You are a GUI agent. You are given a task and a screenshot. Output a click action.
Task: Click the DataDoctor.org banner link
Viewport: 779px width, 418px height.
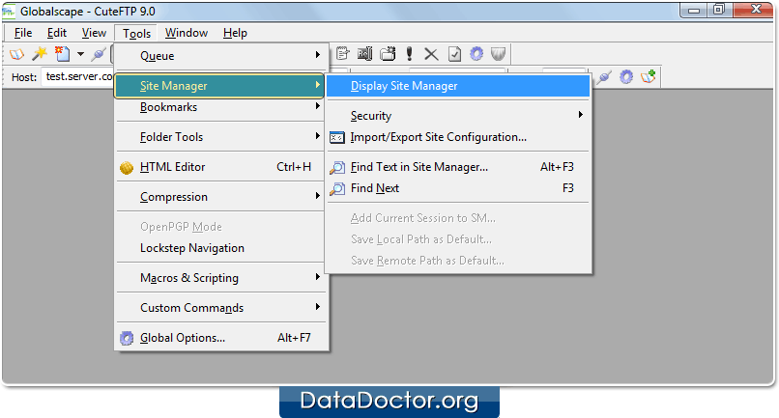coord(389,402)
